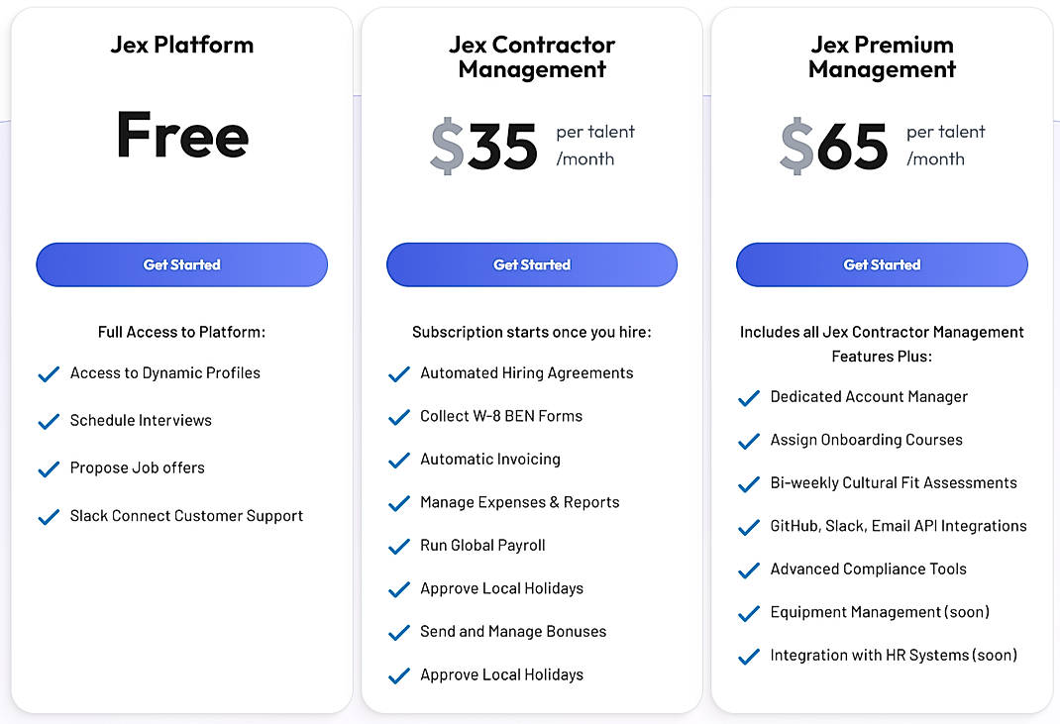Select the checkmark next to Propose Job offers
The height and width of the screenshot is (724, 1060).
coord(50,469)
